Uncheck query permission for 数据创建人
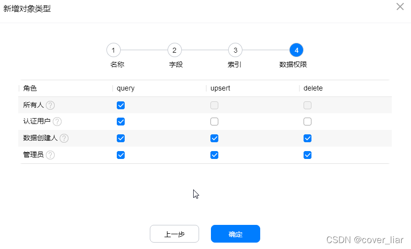Screen dimensions: 411x249 pos(121,138)
